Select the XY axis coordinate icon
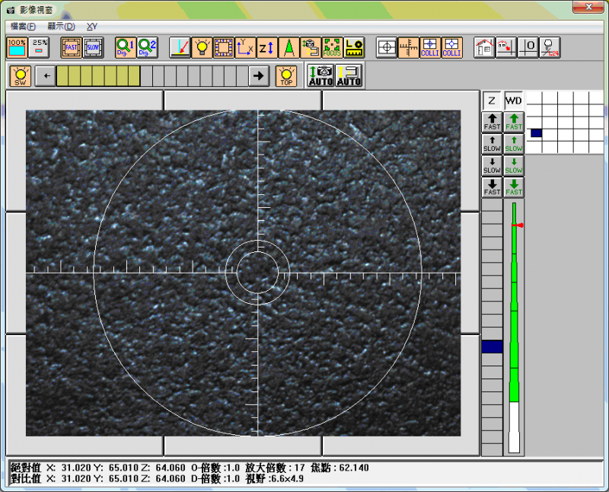Image resolution: width=609 pixels, height=492 pixels. (245, 48)
